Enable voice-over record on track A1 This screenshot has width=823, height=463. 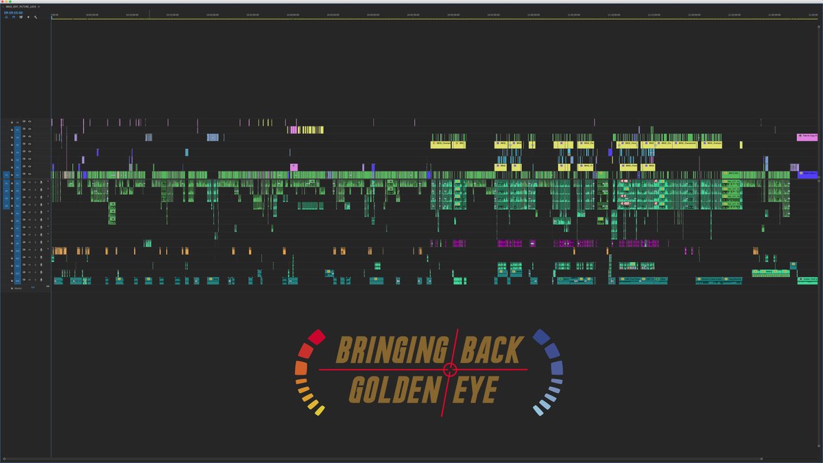(41, 182)
